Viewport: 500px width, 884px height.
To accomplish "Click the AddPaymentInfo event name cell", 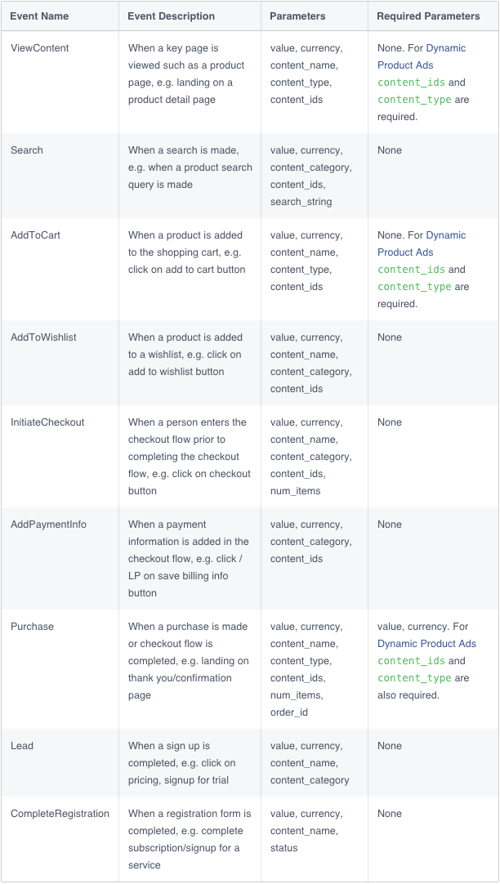I will point(48,525).
